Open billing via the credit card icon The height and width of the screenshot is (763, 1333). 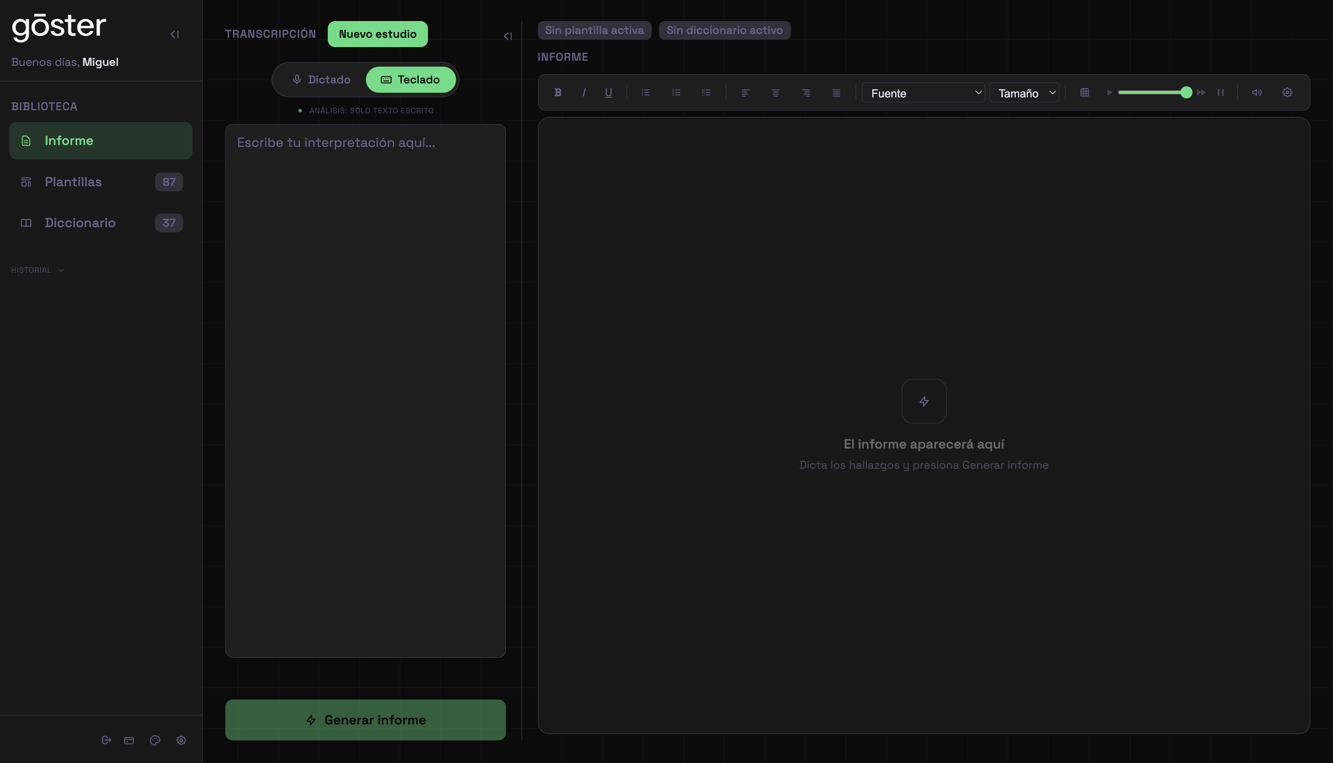[x=129, y=740]
